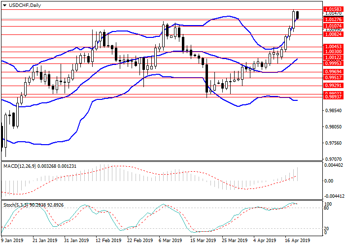This screenshot has height=246, width=345.
Task: Click the 12 Feb 2019 date label
Action: click(108, 241)
